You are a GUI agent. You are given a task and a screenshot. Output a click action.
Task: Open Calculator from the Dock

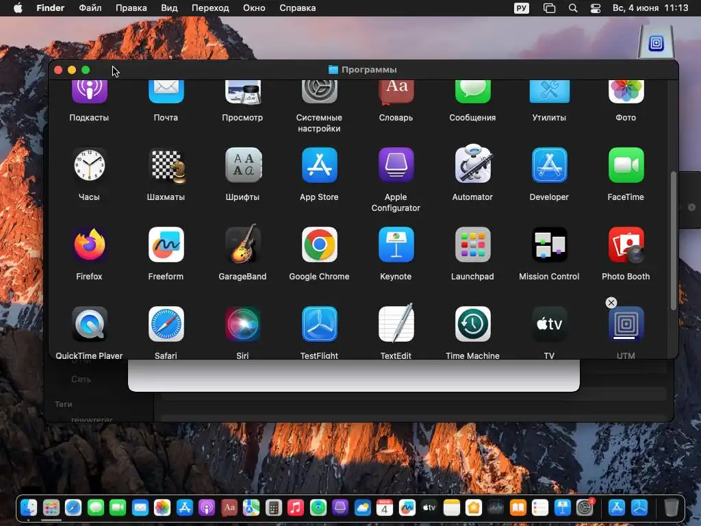point(274,508)
